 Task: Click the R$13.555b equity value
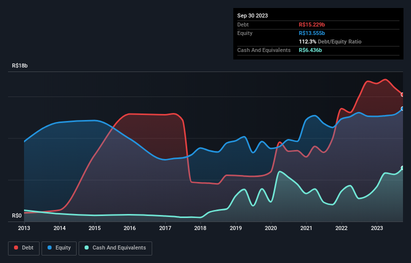click(x=312, y=33)
